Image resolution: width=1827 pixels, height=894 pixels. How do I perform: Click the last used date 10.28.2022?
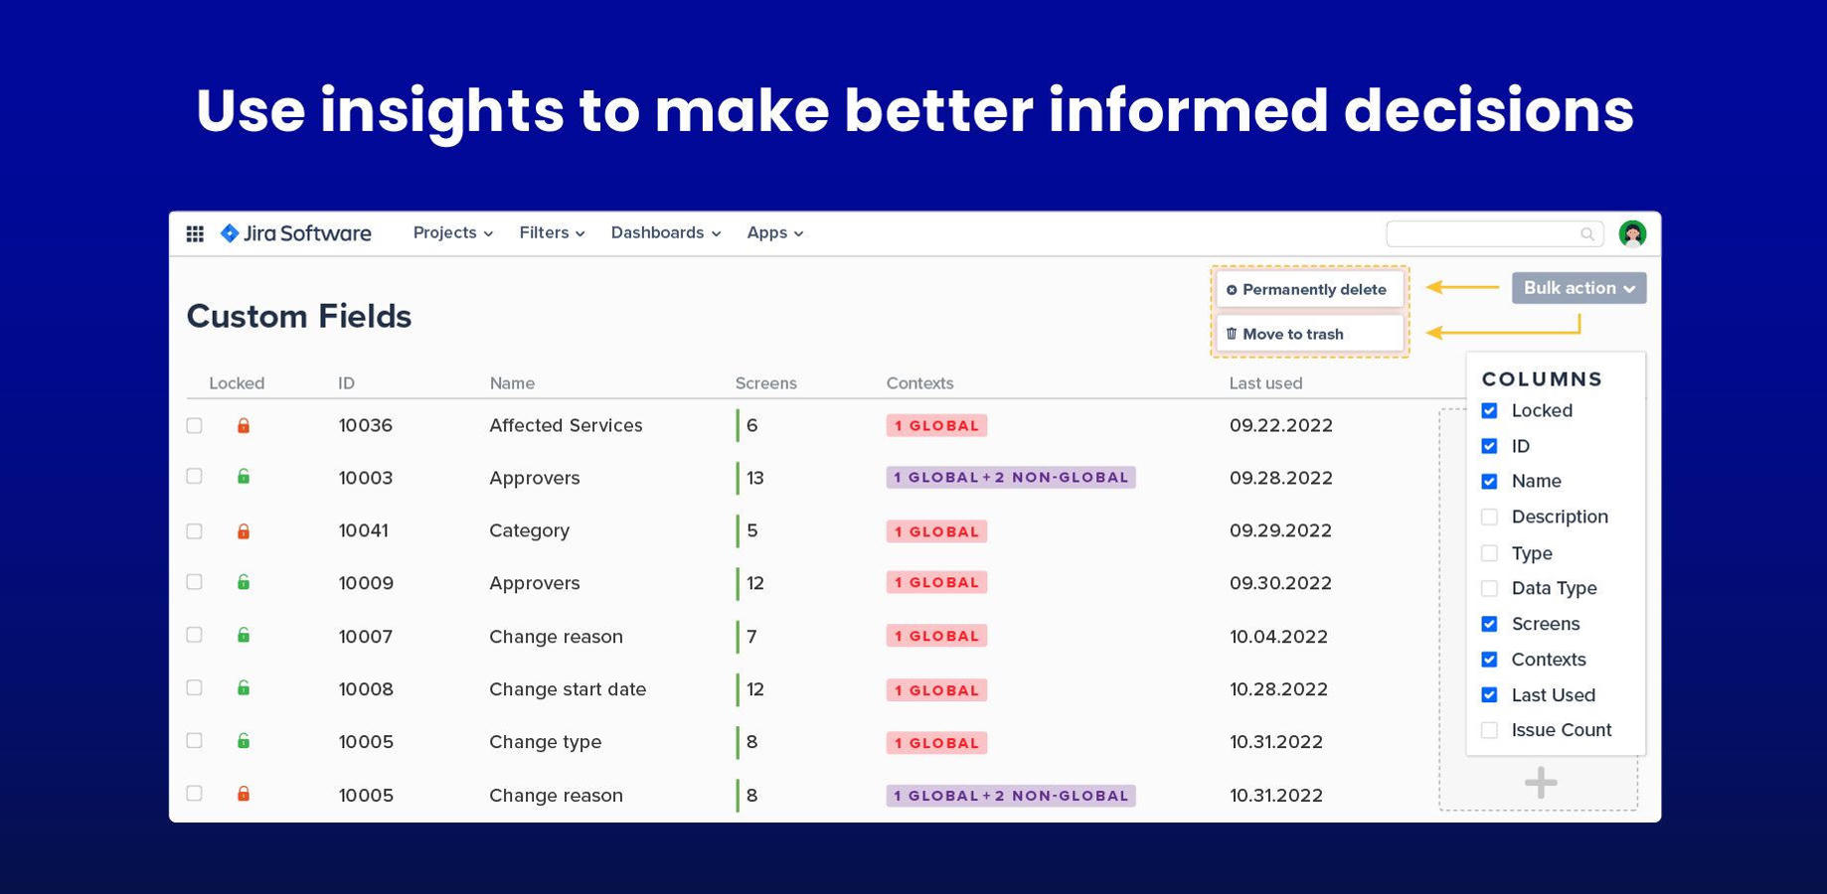point(1278,689)
